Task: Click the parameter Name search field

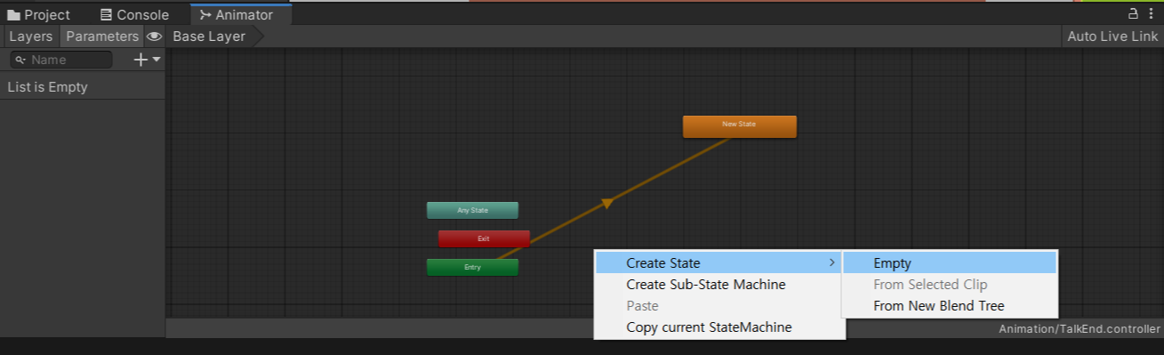Action: 61,60
